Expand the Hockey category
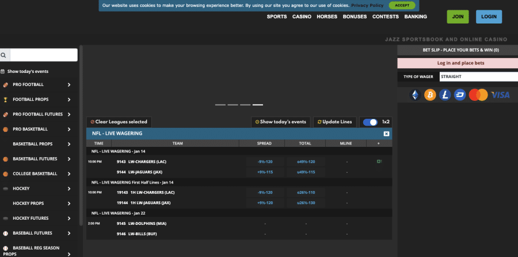Viewport: 518px width, 257px height. (69, 189)
